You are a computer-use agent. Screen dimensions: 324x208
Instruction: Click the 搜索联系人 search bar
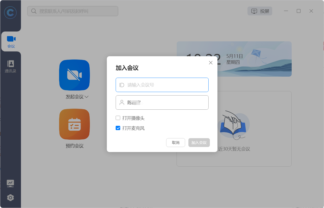coord(72,11)
